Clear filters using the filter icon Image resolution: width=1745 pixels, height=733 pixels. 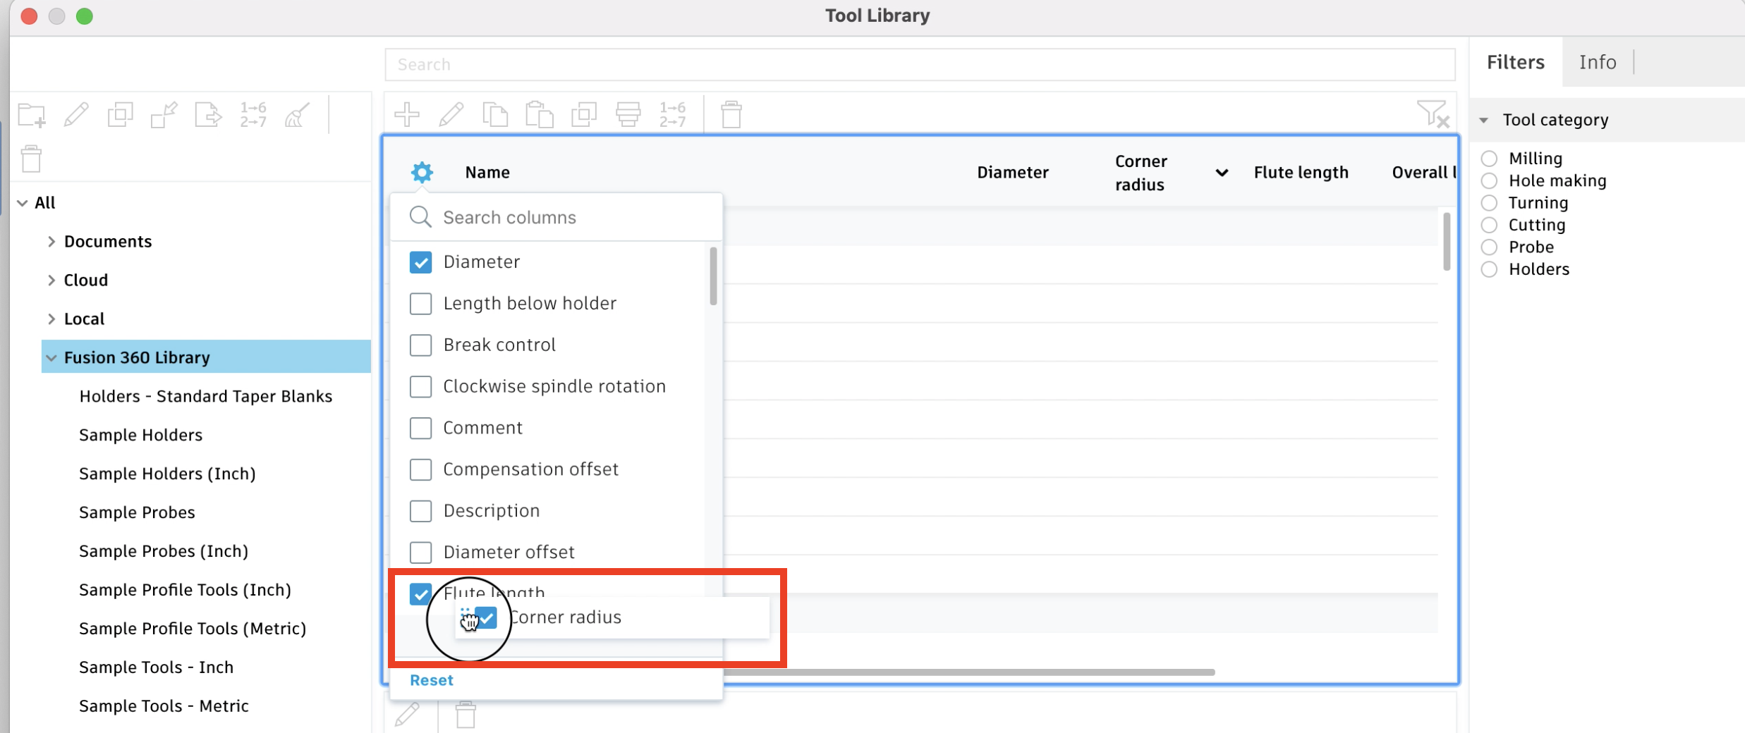point(1432,113)
